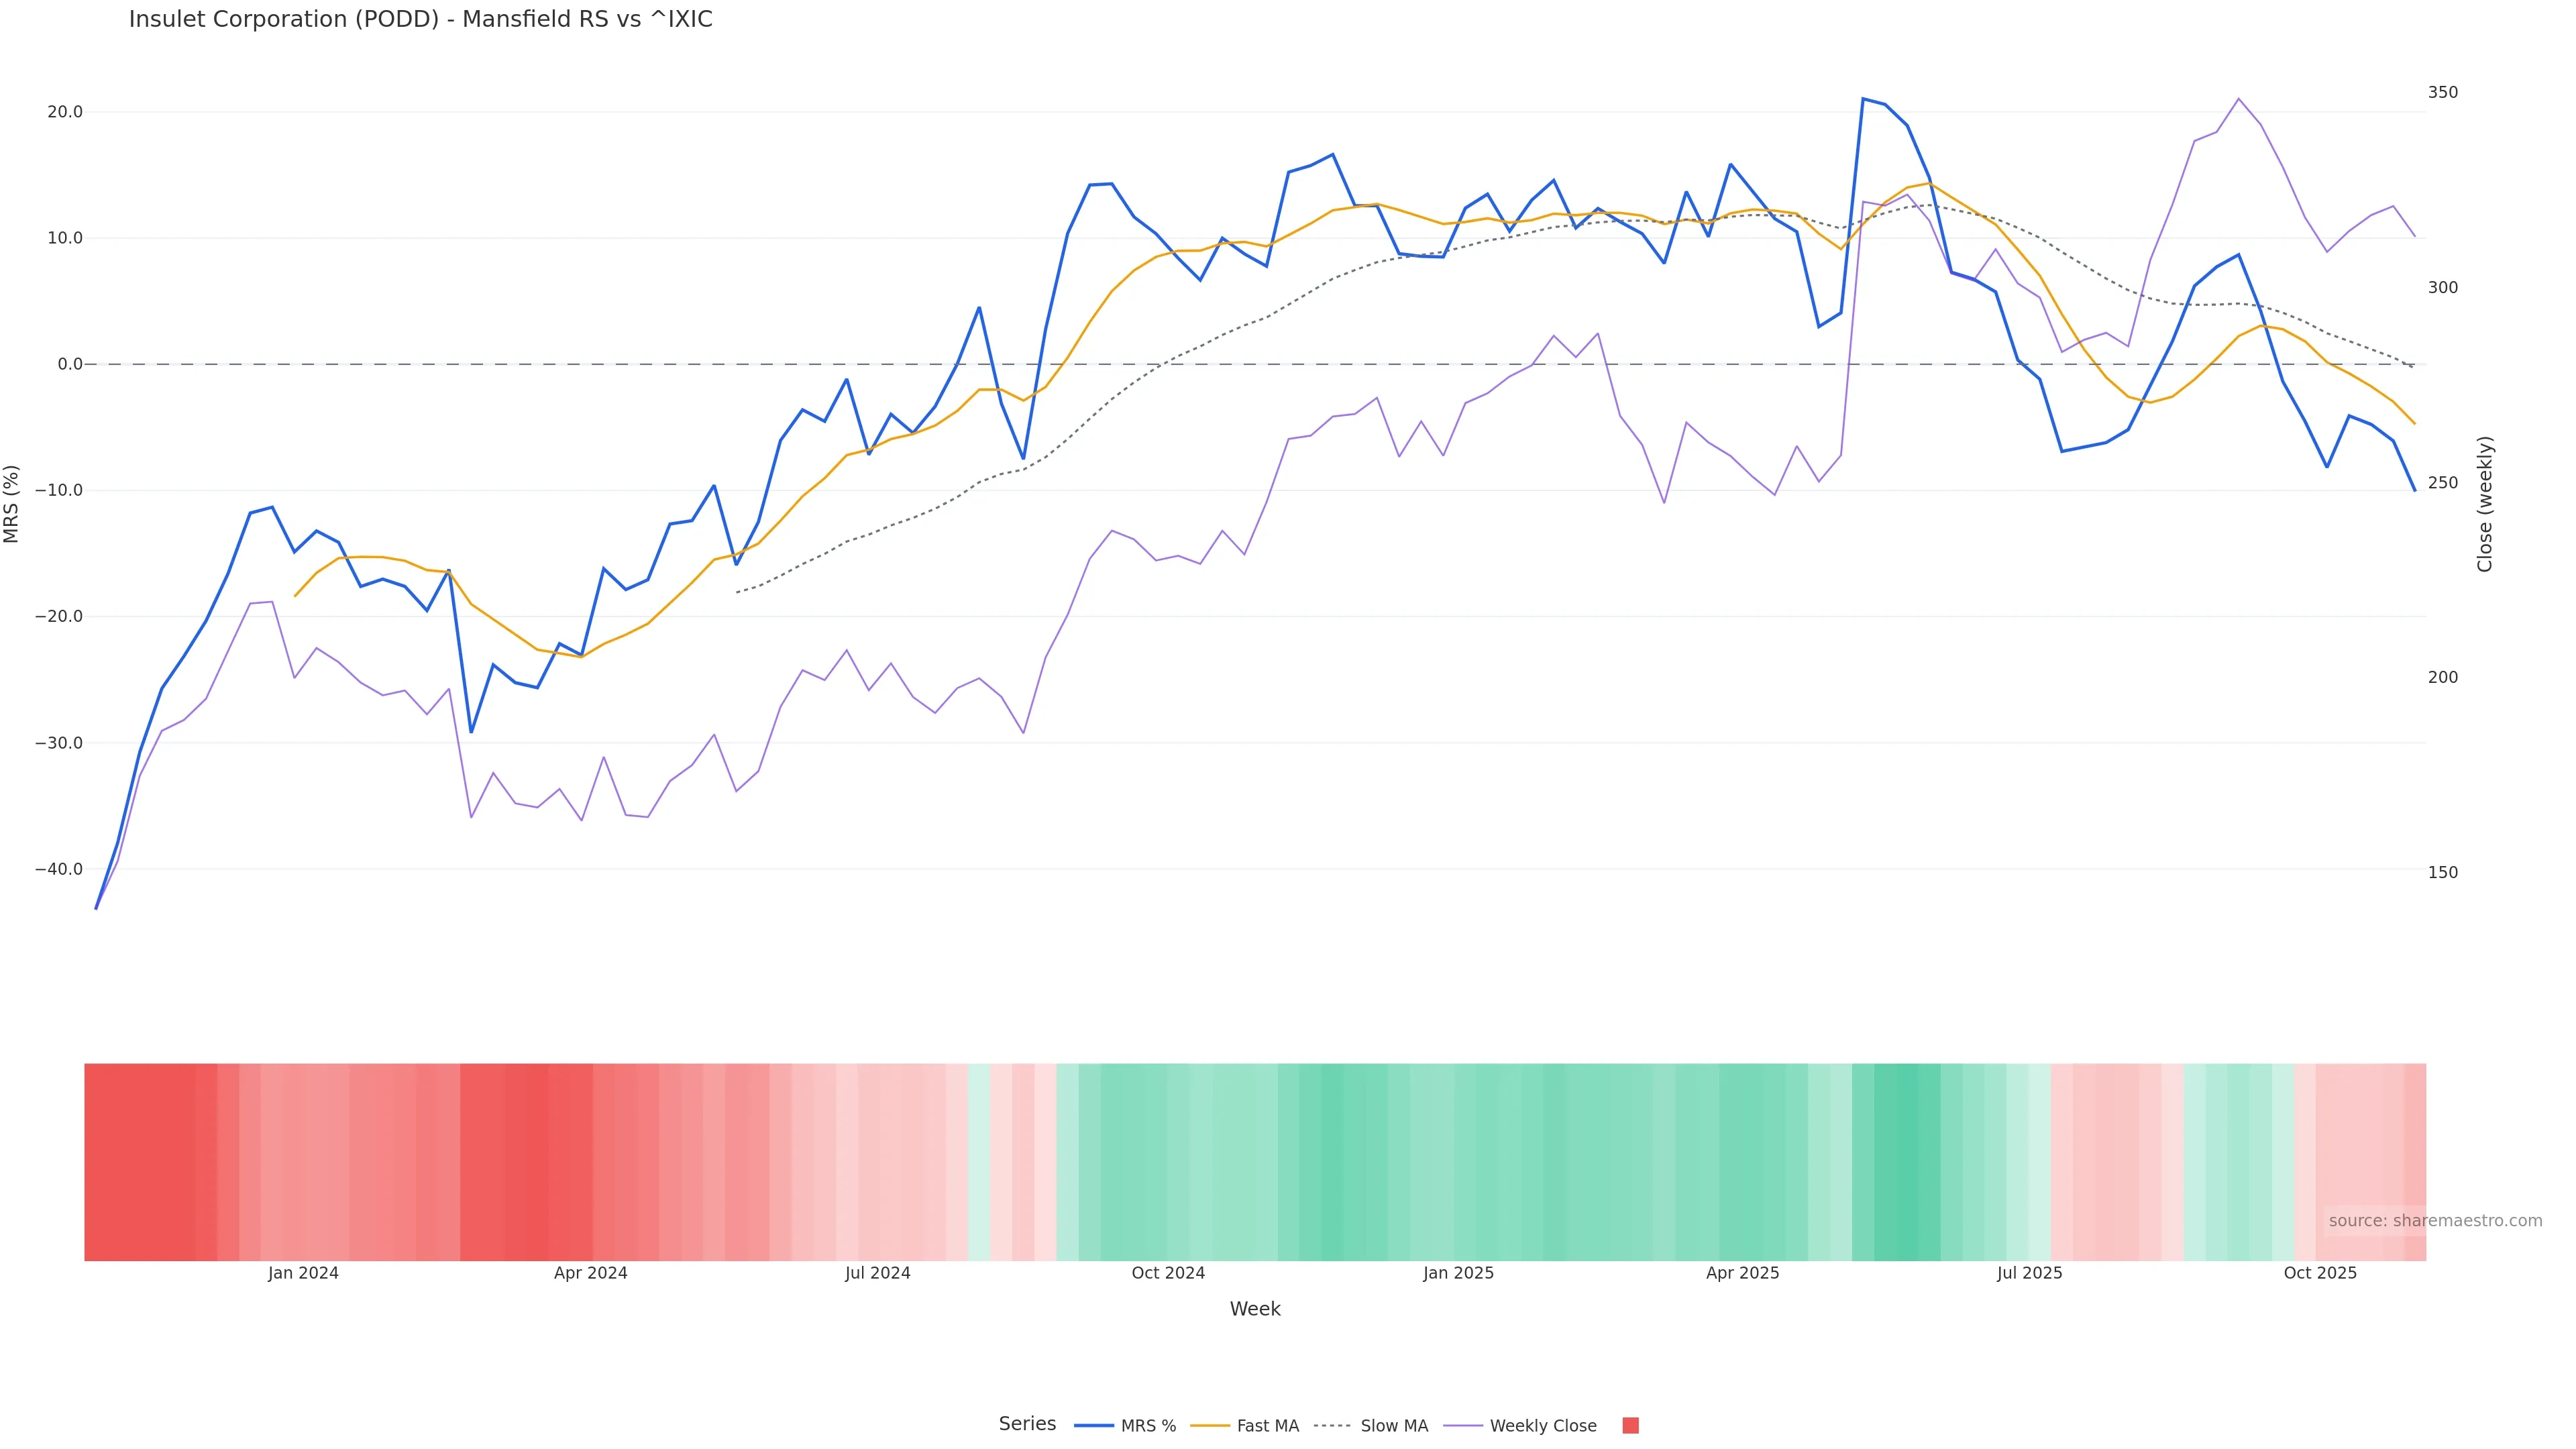Click the Apr 2025 x-axis tick label

(x=1742, y=1273)
